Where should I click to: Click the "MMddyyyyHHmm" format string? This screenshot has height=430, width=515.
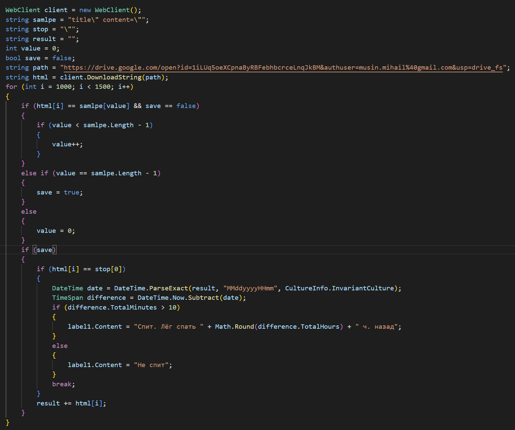(x=250, y=288)
